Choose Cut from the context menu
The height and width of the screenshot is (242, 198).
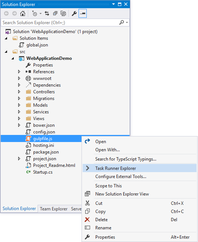[140, 203]
